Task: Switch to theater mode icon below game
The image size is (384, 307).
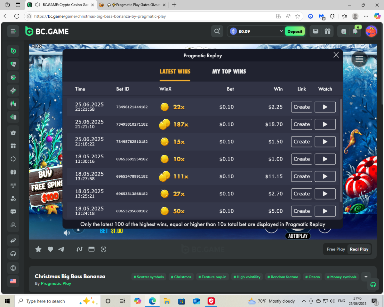Action: (x=92, y=249)
